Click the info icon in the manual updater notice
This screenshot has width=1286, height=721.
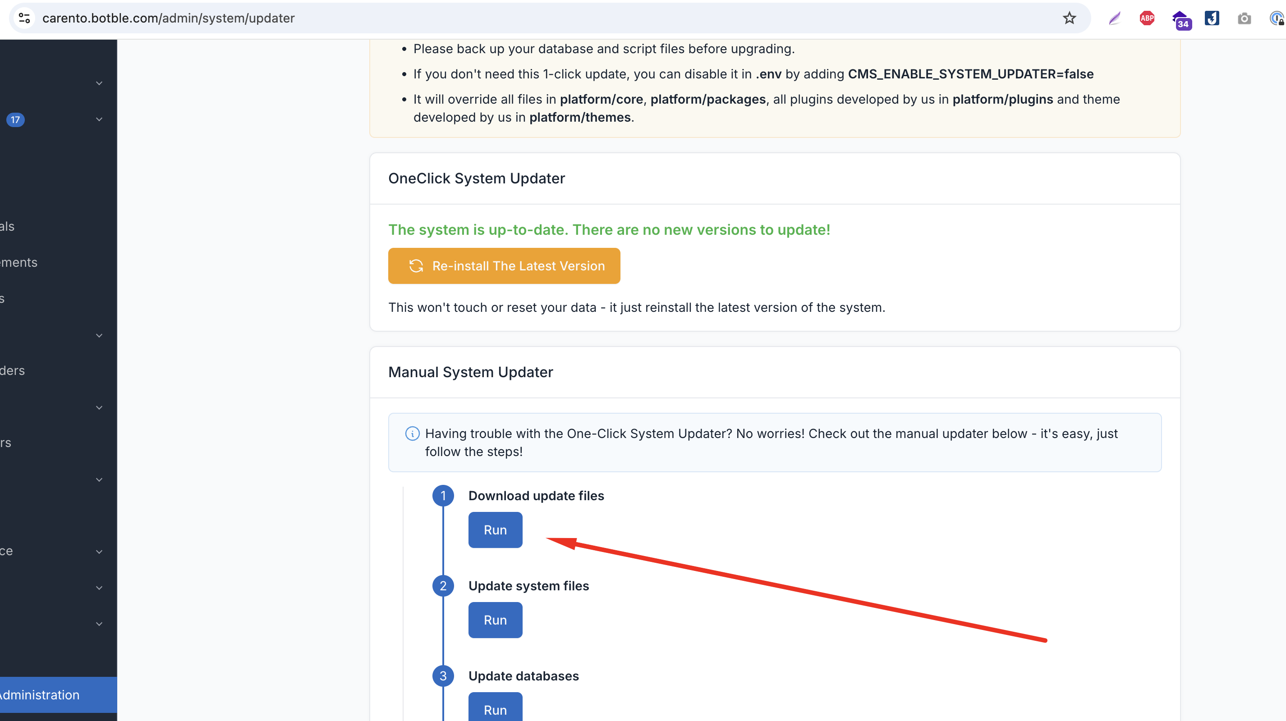[412, 434]
